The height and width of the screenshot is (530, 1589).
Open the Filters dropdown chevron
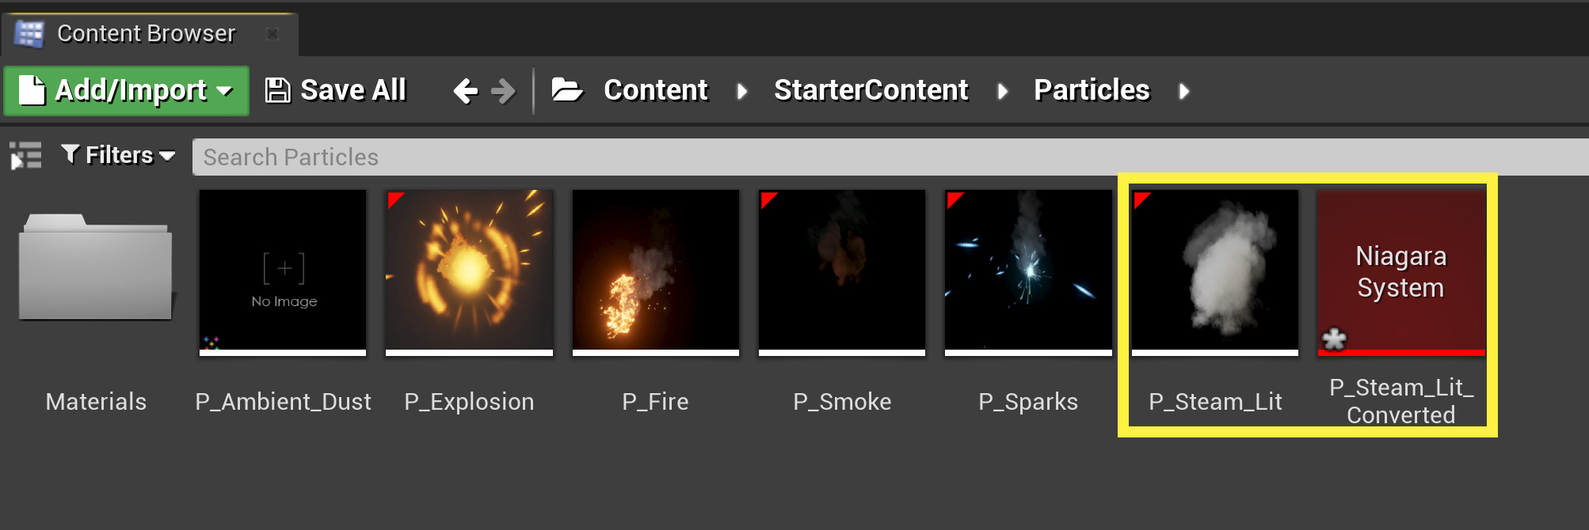point(166,156)
